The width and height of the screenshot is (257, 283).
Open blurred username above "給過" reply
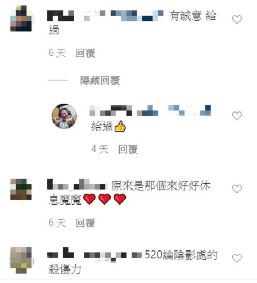150,110
